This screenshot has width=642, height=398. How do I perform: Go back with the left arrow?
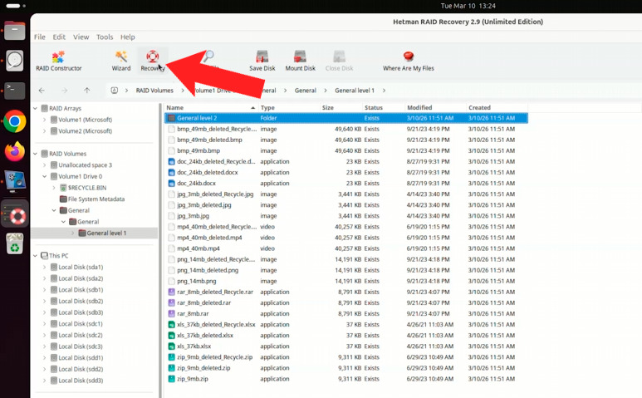[x=42, y=91]
